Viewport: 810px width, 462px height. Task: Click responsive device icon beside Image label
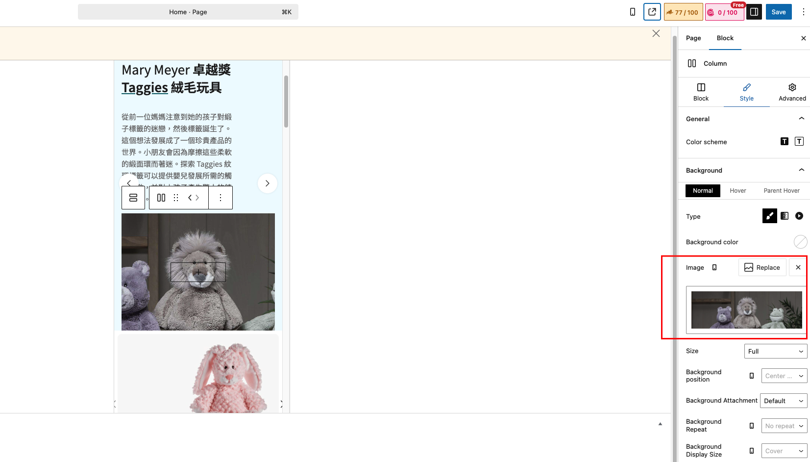tap(714, 267)
